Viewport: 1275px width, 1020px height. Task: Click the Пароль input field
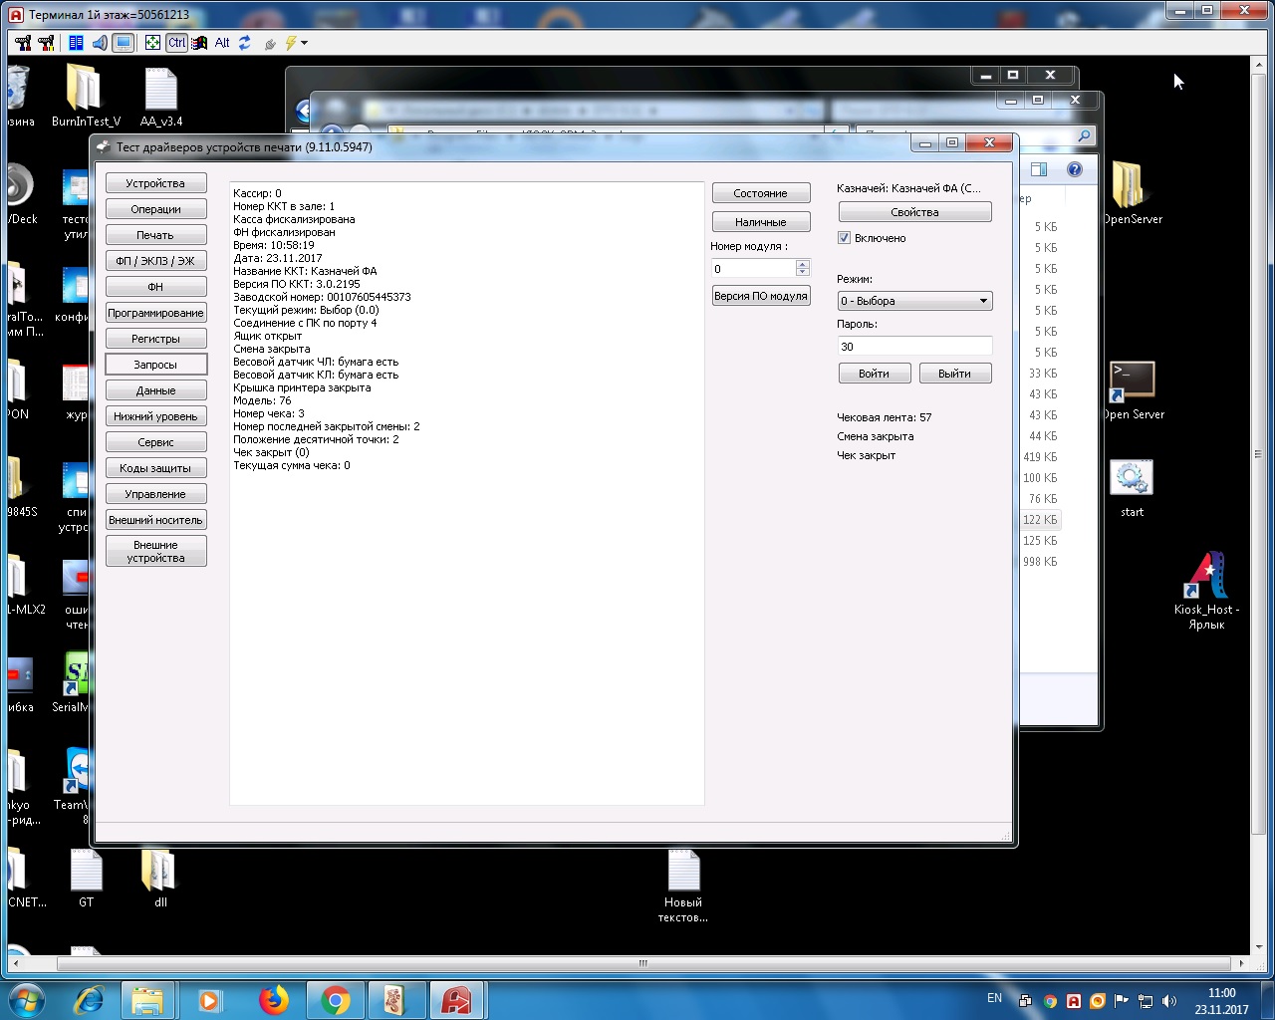914,347
